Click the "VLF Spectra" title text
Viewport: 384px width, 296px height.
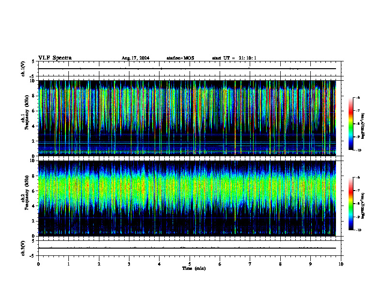pyautogui.click(x=55, y=58)
